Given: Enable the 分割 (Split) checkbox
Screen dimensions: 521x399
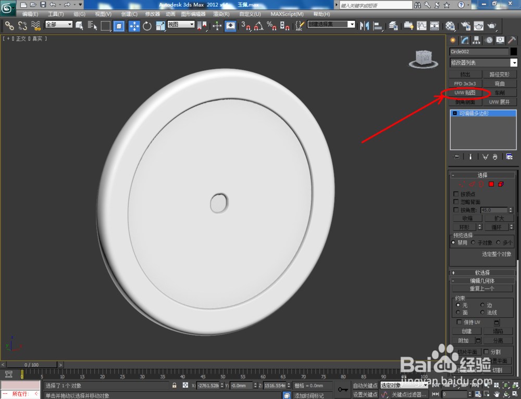Looking at the screenshot, I should 486,351.
